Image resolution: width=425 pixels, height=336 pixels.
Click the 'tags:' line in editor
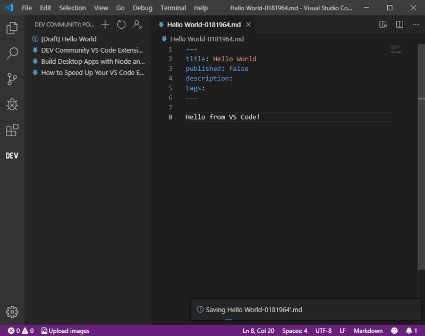pyautogui.click(x=195, y=88)
